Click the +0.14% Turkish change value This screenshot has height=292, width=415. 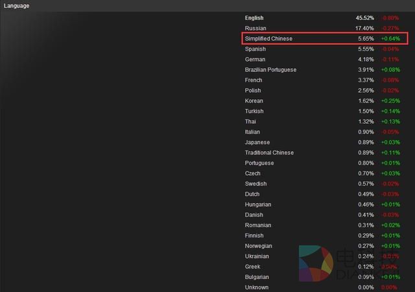tap(390, 112)
